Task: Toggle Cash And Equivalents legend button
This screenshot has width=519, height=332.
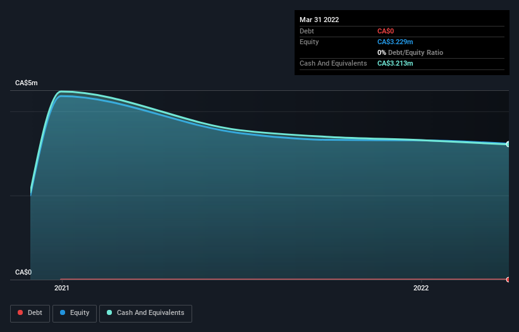Action: pos(145,313)
